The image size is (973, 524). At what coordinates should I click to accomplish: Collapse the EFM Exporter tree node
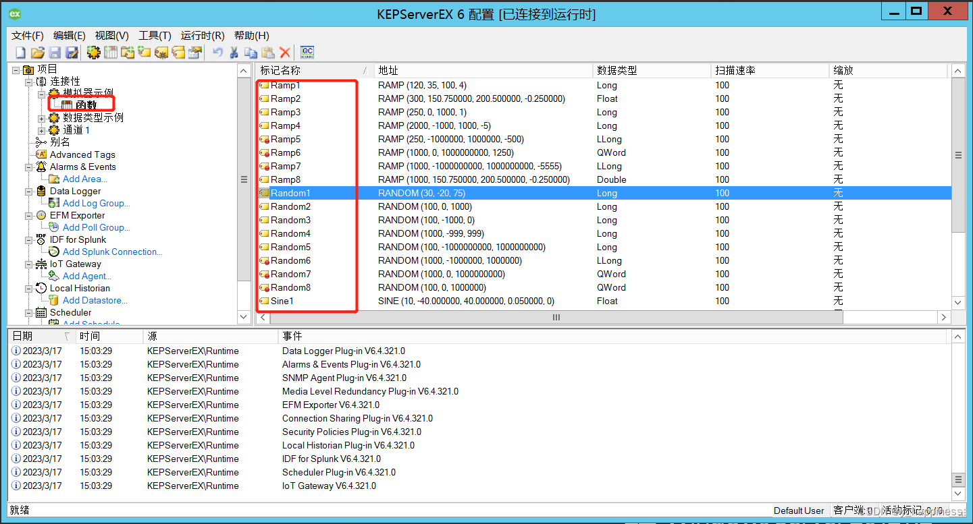click(28, 215)
